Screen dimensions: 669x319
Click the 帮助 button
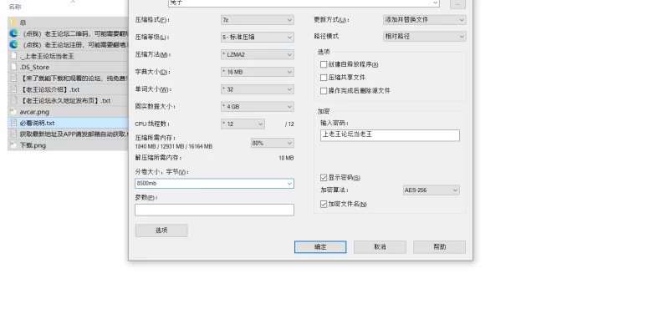440,247
